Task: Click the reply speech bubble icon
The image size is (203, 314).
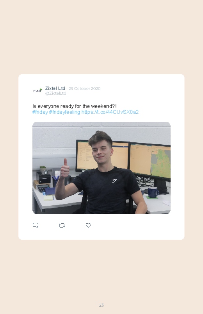Action: pyautogui.click(x=36, y=225)
